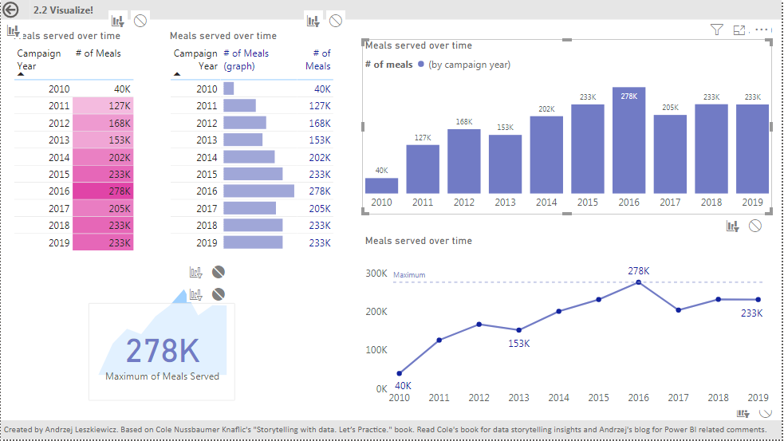Select filter interaction icon above the bar-graph table

pos(313,21)
